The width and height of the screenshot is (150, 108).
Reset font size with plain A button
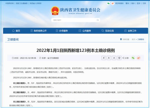click(x=114, y=58)
